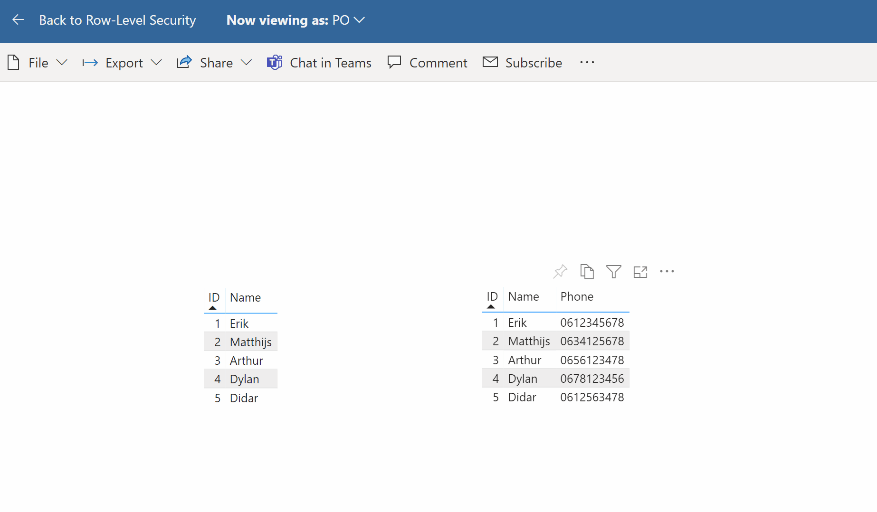
Task: Open the visual filter icon
Action: pyautogui.click(x=613, y=272)
